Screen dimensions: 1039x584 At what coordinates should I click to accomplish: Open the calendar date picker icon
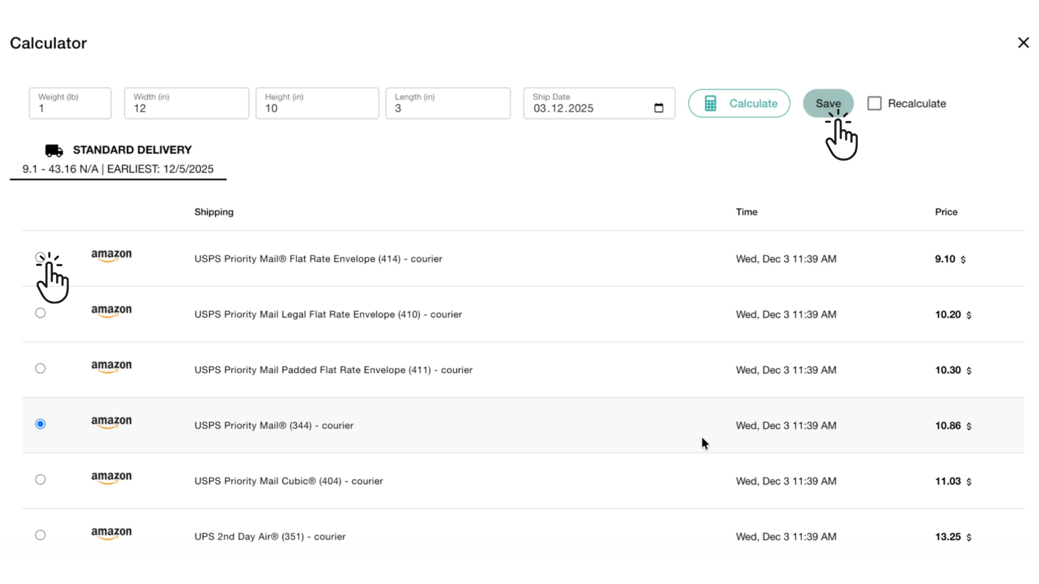pyautogui.click(x=659, y=108)
